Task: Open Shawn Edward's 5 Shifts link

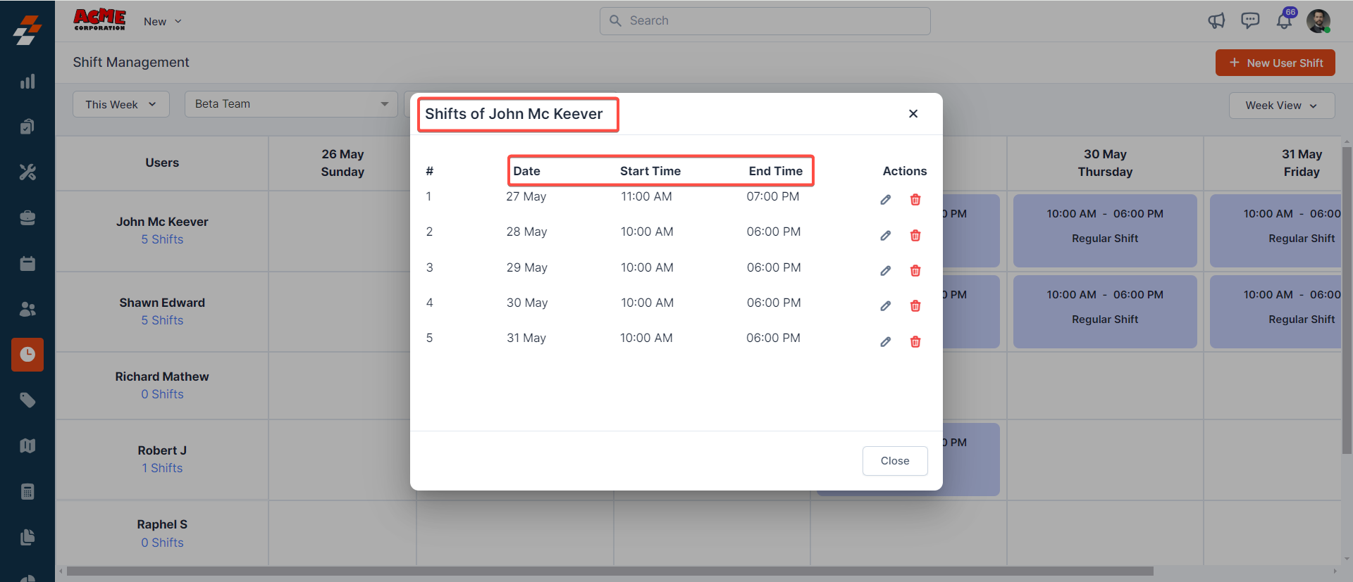Action: coord(162,320)
